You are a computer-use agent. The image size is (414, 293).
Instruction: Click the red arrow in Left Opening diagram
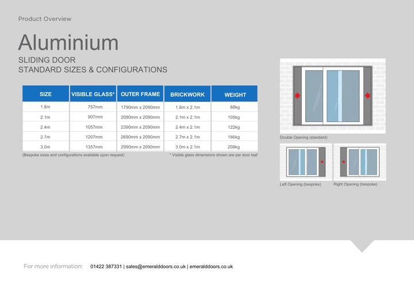[x=322, y=162]
